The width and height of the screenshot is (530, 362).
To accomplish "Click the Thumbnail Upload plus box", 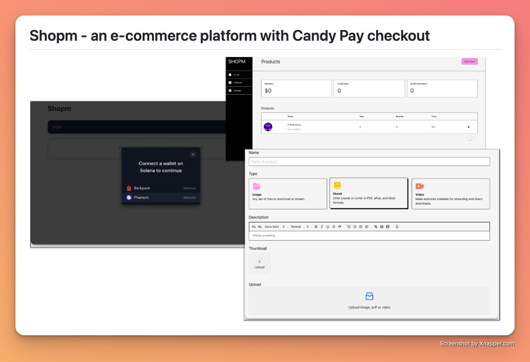I will coord(260,264).
